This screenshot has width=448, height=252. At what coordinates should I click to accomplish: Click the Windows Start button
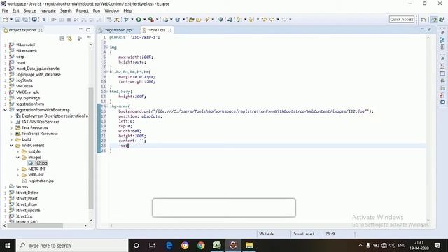pyautogui.click(x=8, y=246)
